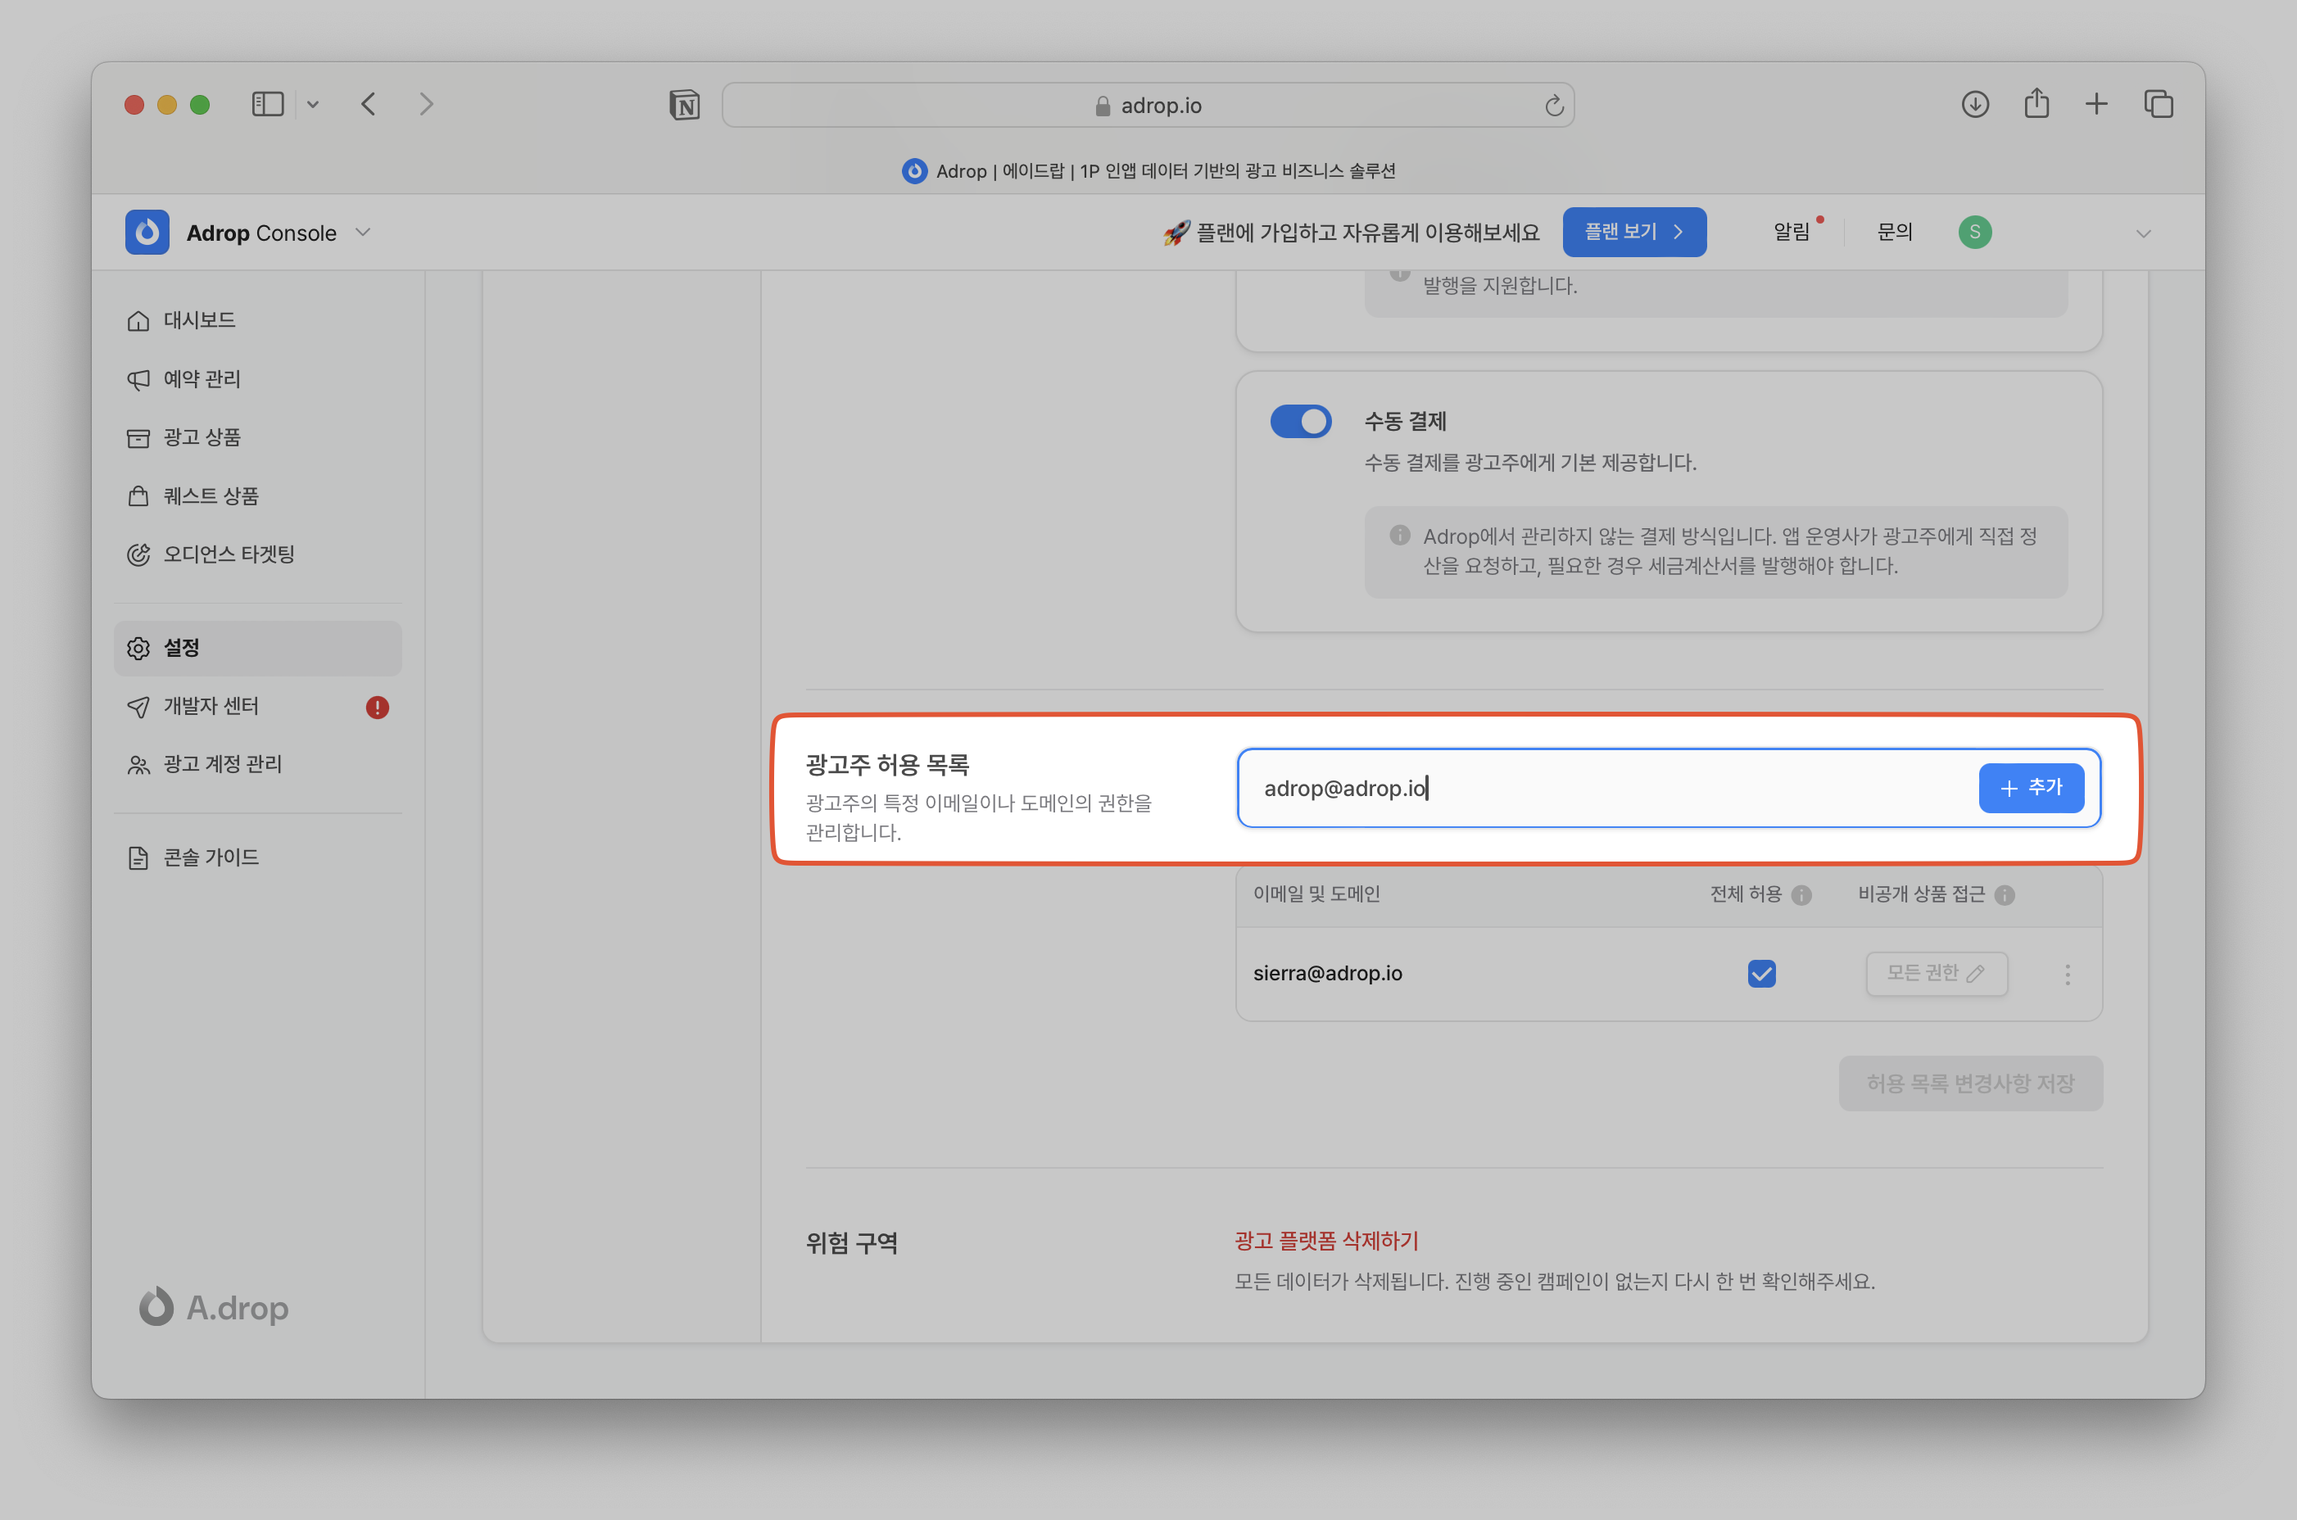This screenshot has height=1520, width=2297.
Task: Toggle the 수동 결제 switch off
Action: click(1301, 422)
